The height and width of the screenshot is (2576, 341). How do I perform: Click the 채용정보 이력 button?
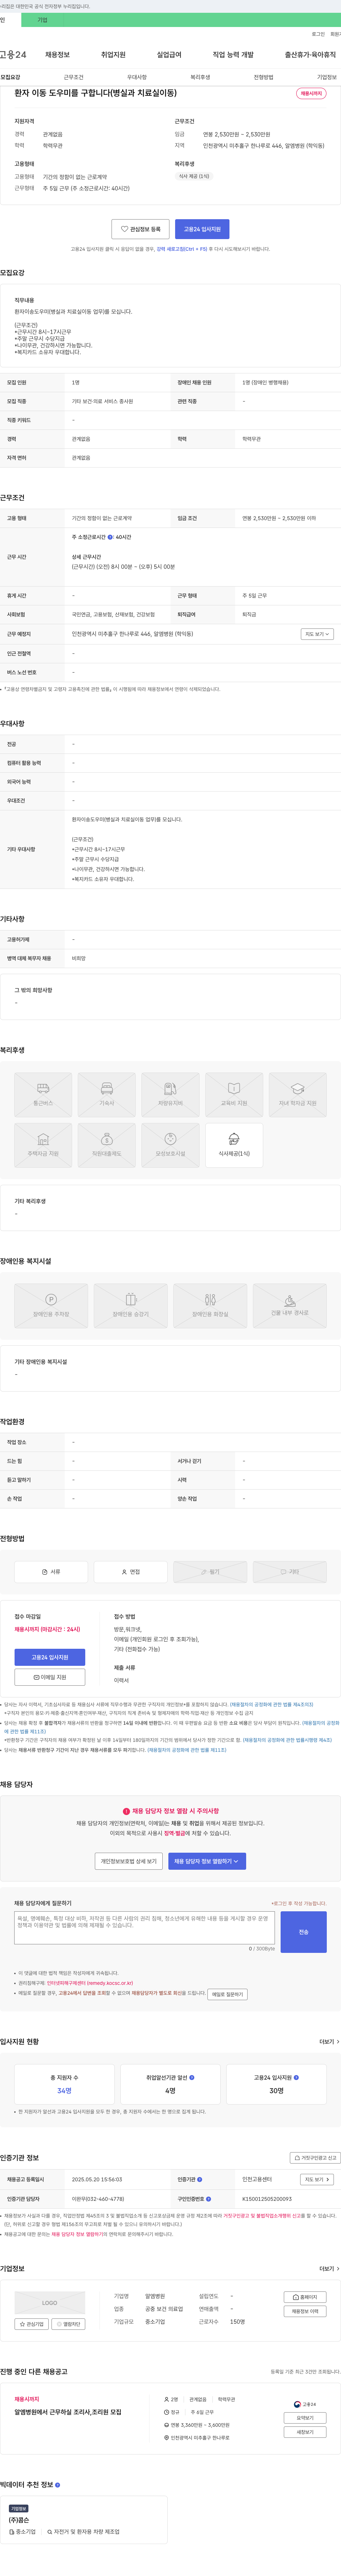coord(305,2311)
